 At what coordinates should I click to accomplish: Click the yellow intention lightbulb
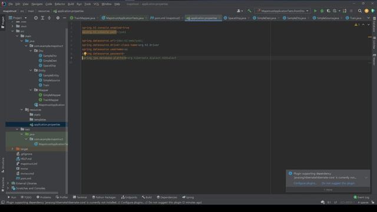pos(85,54)
